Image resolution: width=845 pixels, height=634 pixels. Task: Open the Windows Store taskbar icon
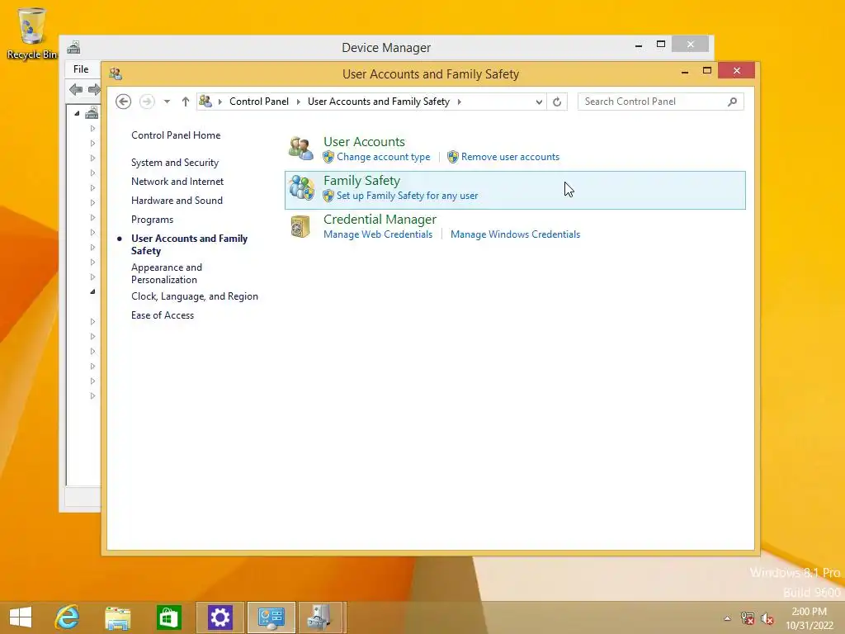click(168, 617)
